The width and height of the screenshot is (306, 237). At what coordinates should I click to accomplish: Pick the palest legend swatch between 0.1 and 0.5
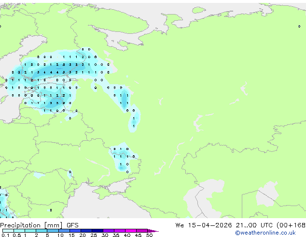coord(8,231)
